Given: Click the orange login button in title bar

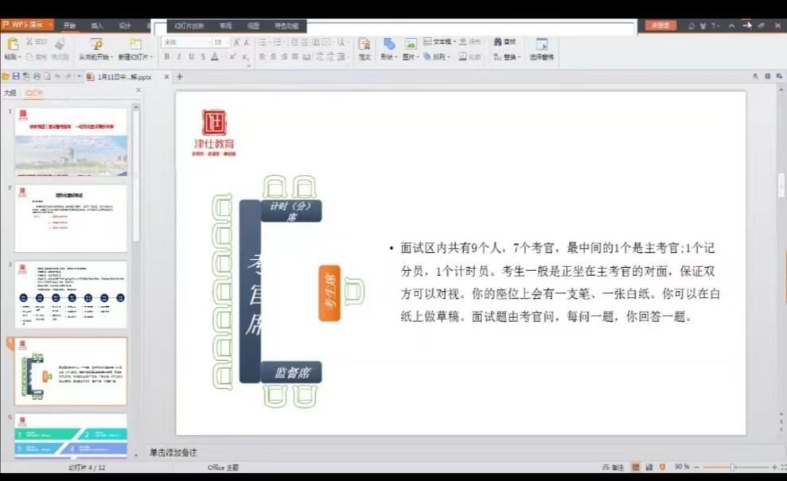Looking at the screenshot, I should coord(660,25).
